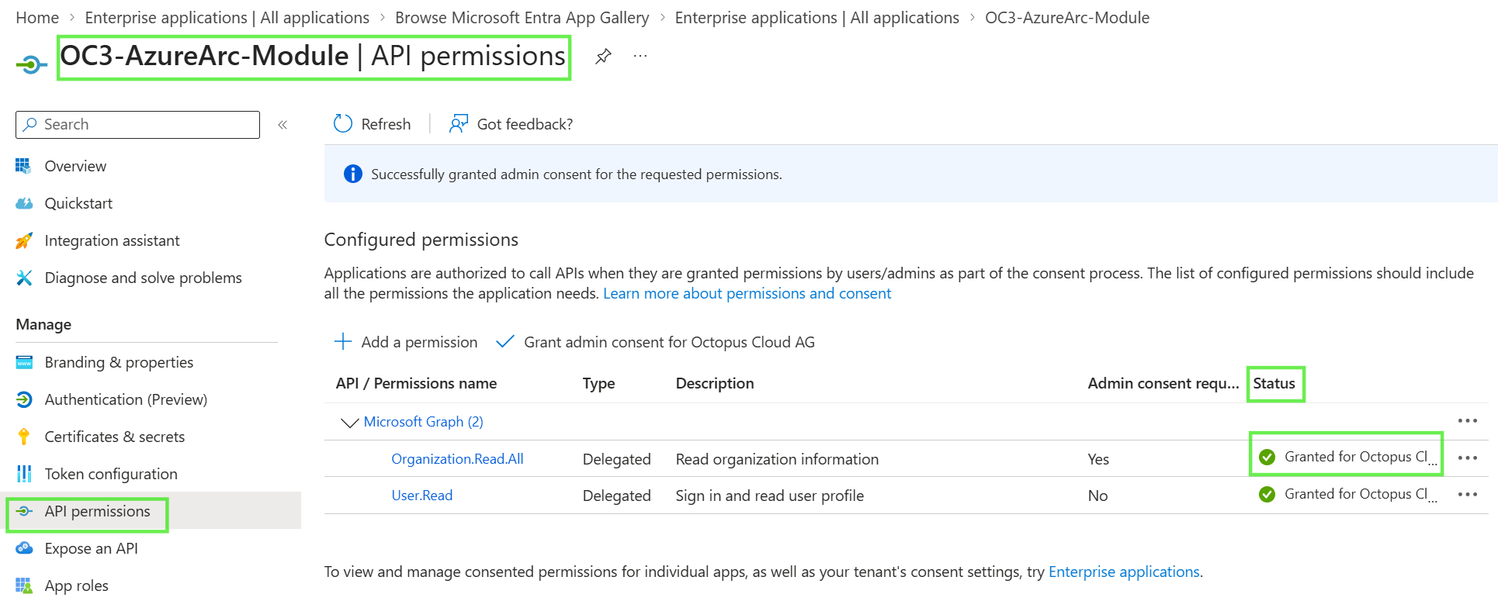Click the Diagnose and solve problems wrench icon

click(24, 278)
